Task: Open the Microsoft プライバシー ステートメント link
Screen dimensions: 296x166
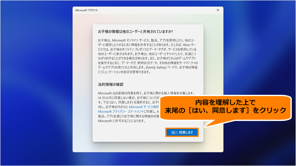Action: (x=121, y=112)
